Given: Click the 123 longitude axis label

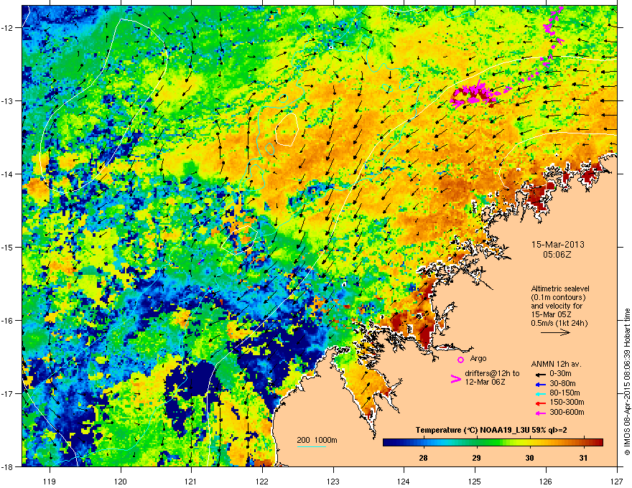Looking at the screenshot, I should point(333,481).
